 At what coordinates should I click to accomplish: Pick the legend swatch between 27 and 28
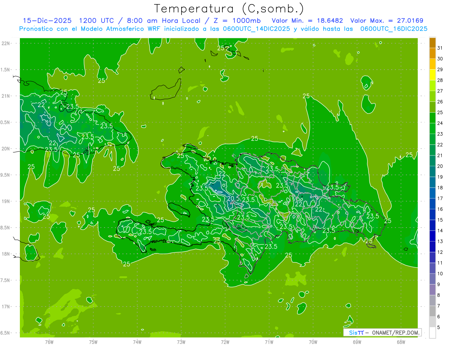tap(433, 86)
